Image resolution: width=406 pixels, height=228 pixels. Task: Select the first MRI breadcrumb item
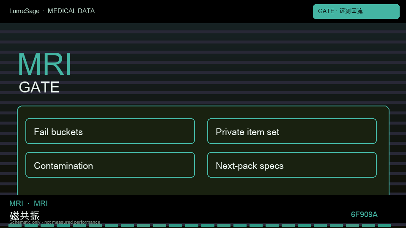(16, 204)
